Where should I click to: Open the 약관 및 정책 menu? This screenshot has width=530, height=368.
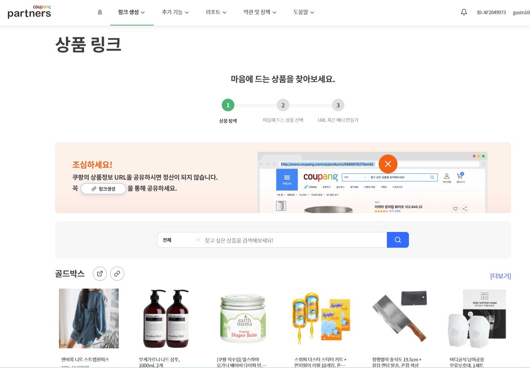(x=260, y=12)
